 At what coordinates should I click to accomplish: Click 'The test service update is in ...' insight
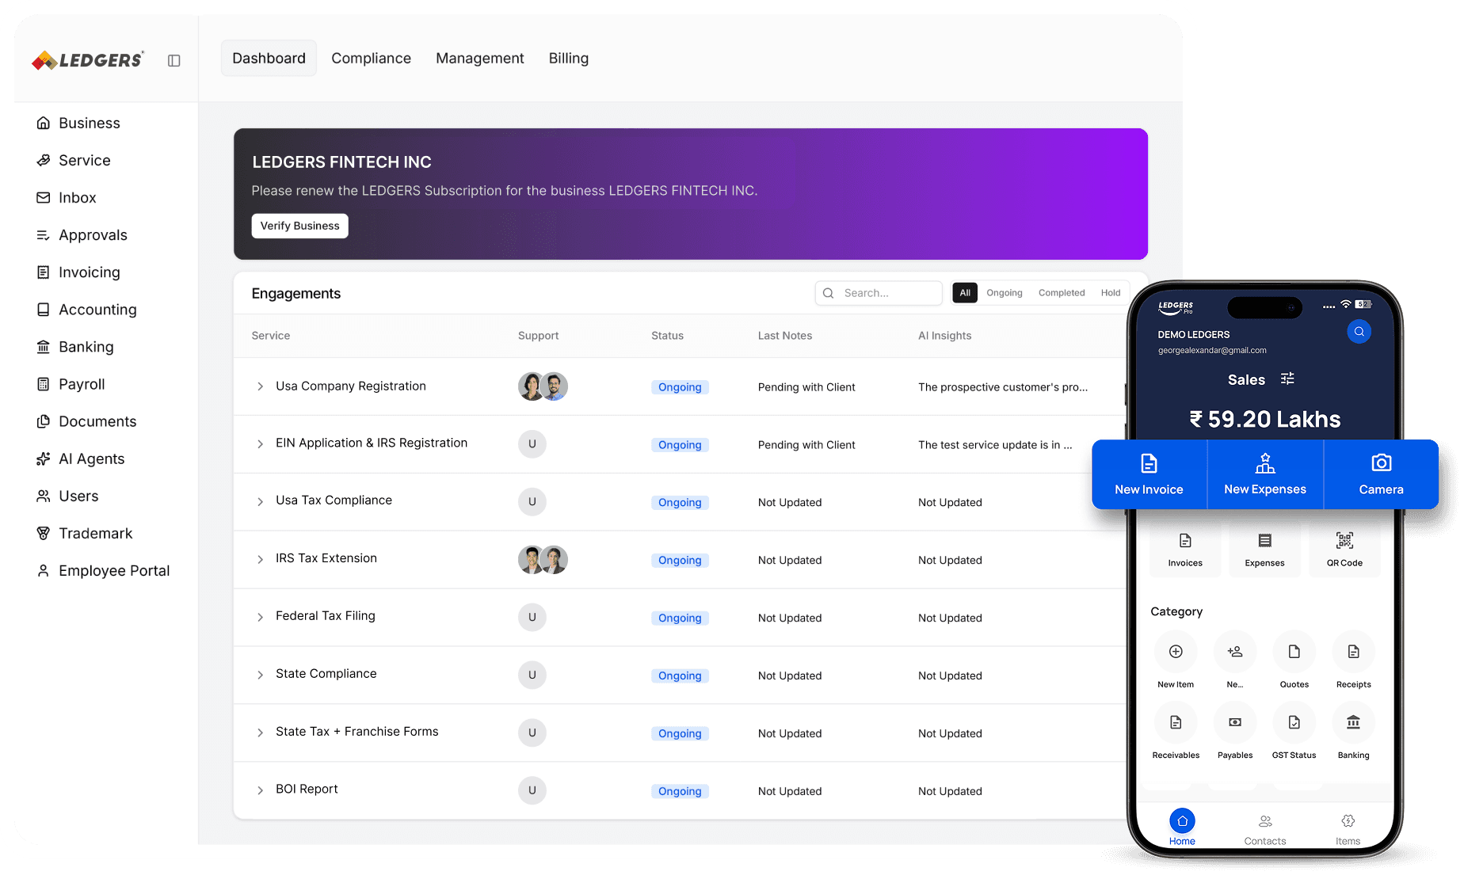click(995, 445)
